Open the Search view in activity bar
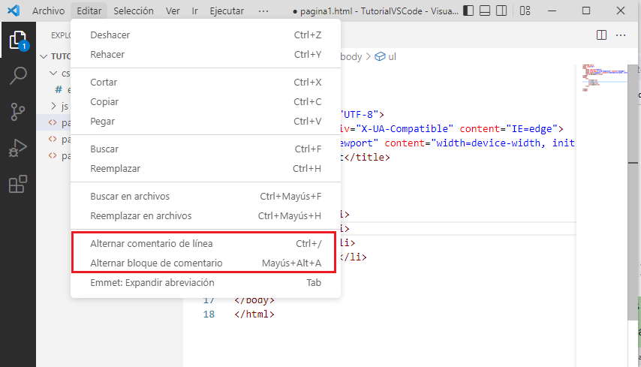The height and width of the screenshot is (367, 641). click(18, 76)
